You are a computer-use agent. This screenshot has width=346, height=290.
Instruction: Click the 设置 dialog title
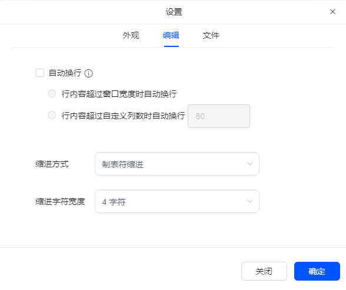point(174,12)
